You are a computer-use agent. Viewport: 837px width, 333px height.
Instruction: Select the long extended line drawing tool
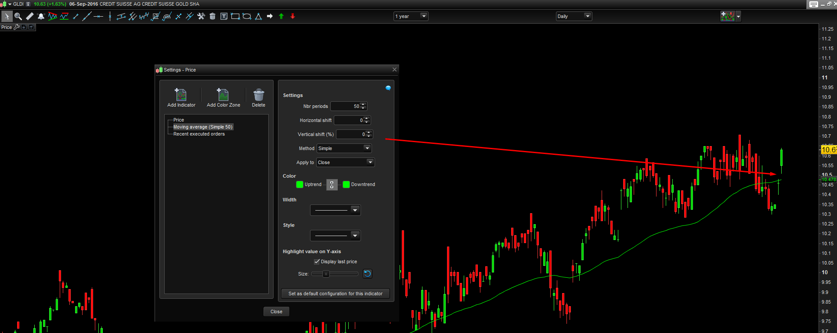tap(87, 16)
